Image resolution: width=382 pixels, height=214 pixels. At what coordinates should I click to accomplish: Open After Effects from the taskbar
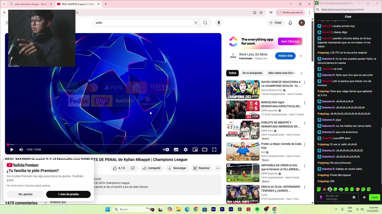point(231,209)
